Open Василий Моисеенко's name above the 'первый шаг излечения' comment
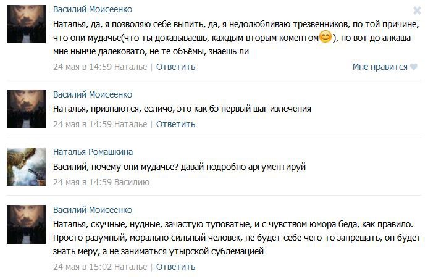 point(93,94)
